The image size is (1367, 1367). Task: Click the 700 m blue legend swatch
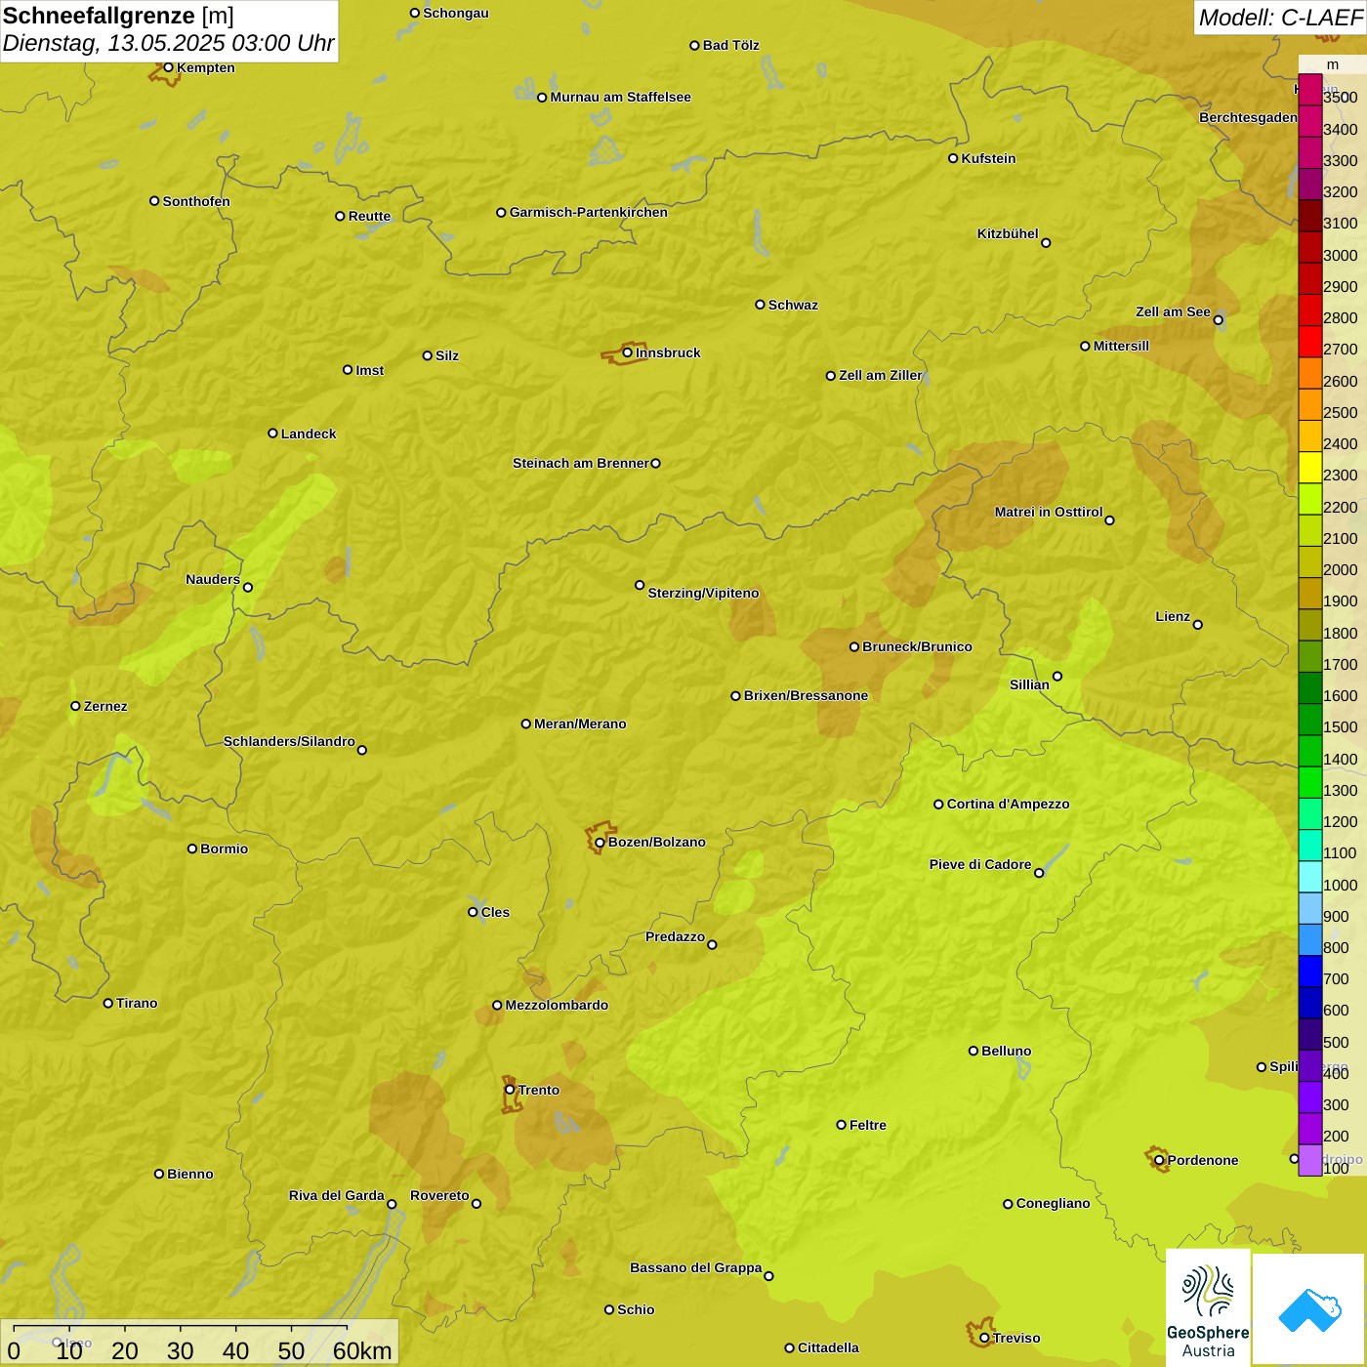coord(1309,972)
